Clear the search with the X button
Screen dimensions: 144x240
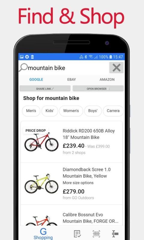pyautogui.click(x=116, y=67)
